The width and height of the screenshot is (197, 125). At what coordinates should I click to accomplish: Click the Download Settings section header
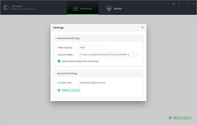98,38
